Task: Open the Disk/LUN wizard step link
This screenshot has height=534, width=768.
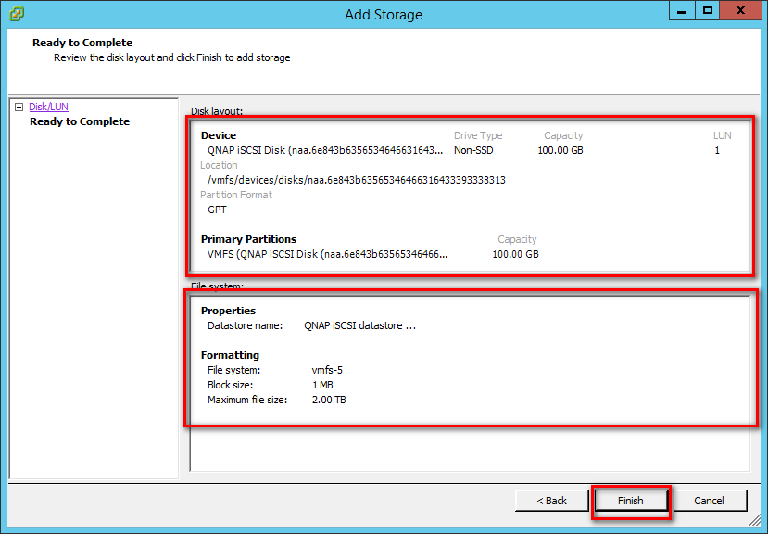Action: [48, 108]
